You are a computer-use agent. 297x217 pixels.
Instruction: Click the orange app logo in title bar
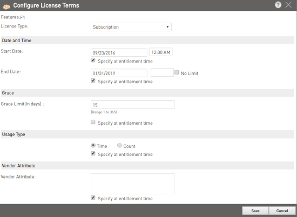[6, 7]
